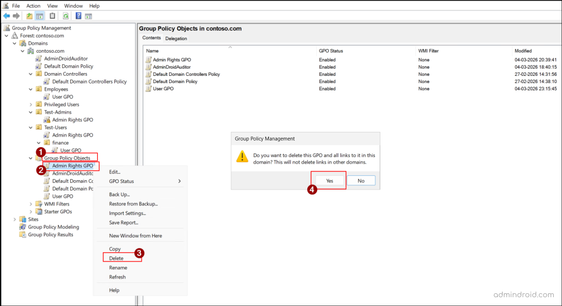Viewport: 562px width, 306px height.
Task: Switch to the Delegation tab
Action: click(x=176, y=38)
